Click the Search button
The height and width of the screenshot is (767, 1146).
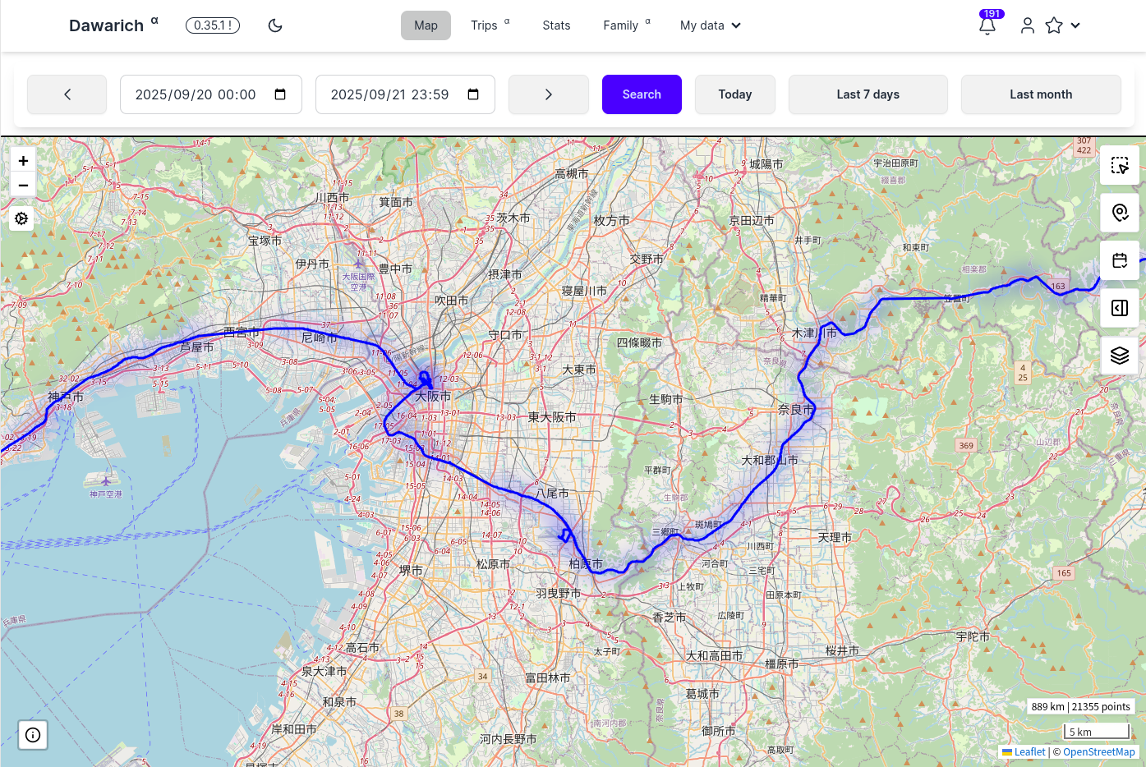[x=642, y=94]
